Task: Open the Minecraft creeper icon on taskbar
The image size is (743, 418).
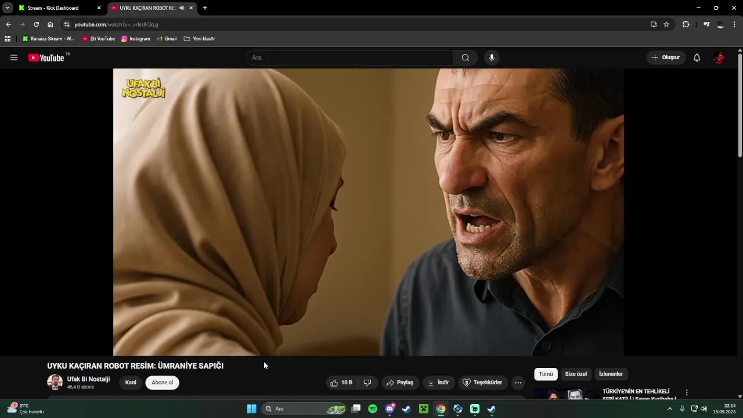Action: (424, 409)
